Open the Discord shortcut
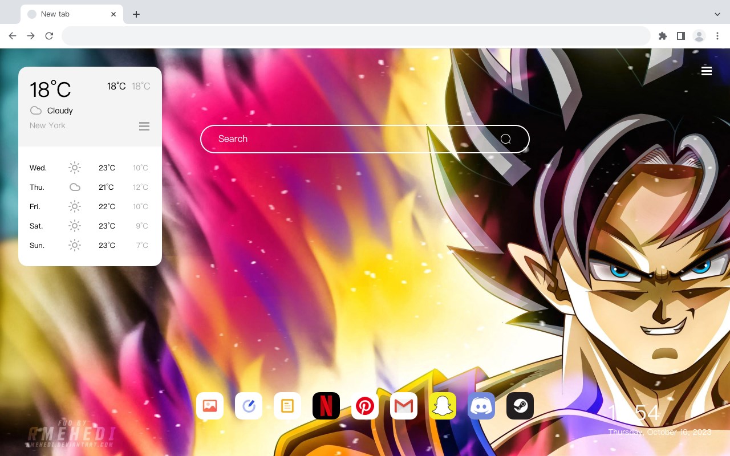This screenshot has width=730, height=456. point(481,406)
